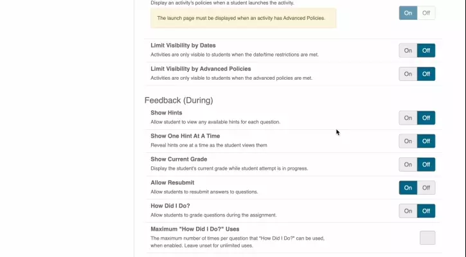
Task: Turn On the How Did I Do? option
Action: point(408,211)
